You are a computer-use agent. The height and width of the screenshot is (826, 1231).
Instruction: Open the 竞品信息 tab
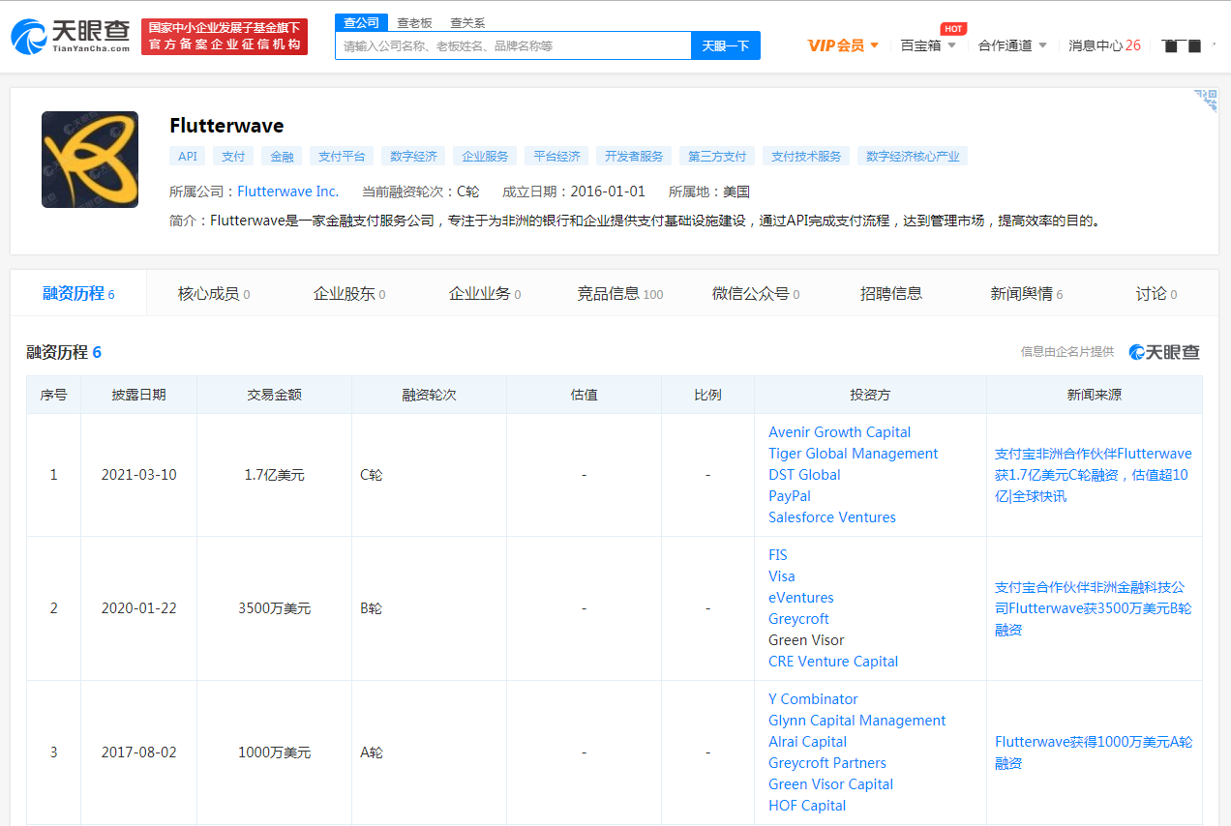[620, 293]
